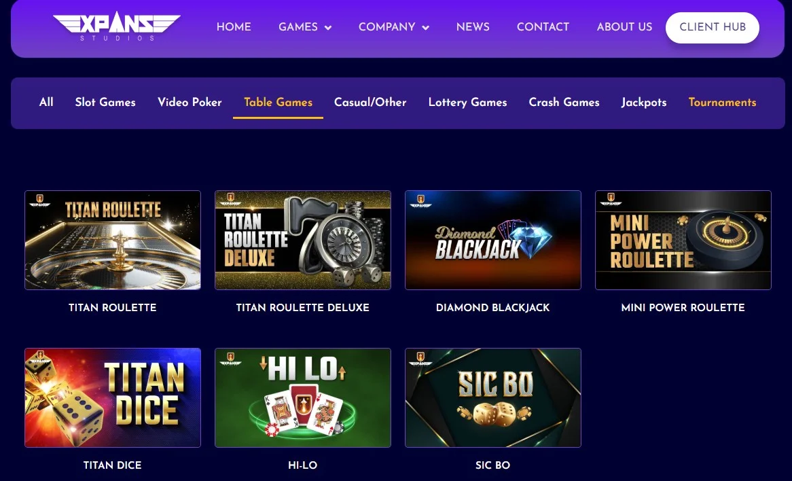
Task: Open the News menu item
Action: click(473, 27)
